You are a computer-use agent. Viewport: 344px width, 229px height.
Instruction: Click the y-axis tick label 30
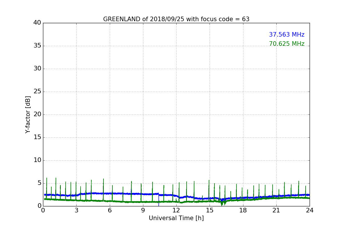click(37, 69)
